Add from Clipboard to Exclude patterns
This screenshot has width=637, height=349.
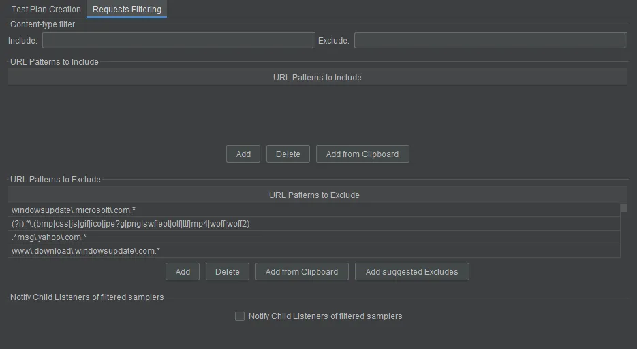pyautogui.click(x=302, y=272)
